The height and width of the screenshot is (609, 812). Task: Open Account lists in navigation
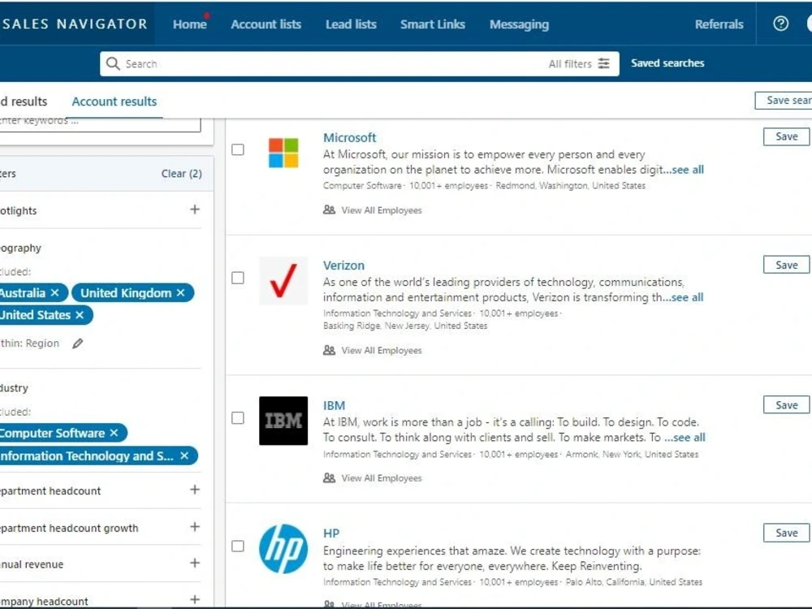click(266, 24)
